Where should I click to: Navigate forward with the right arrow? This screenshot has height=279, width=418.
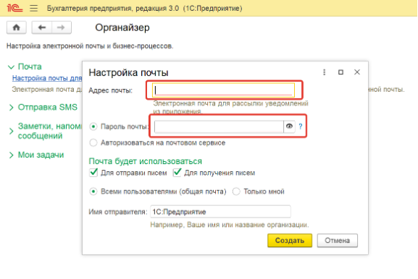(62, 27)
